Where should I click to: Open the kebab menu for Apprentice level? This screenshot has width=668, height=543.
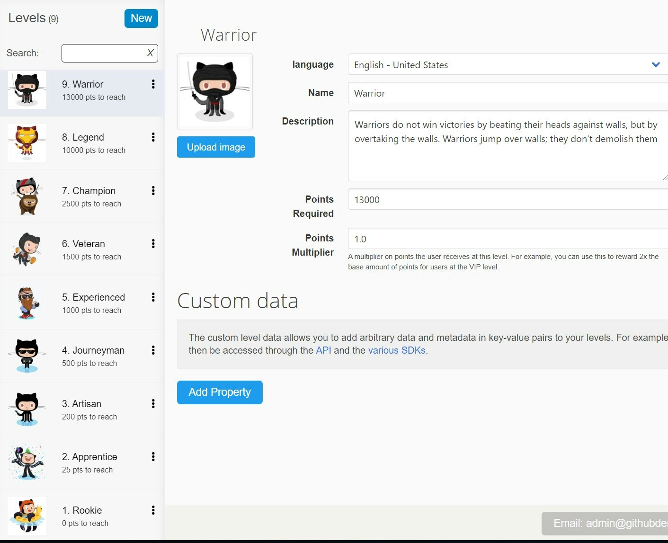tap(152, 457)
